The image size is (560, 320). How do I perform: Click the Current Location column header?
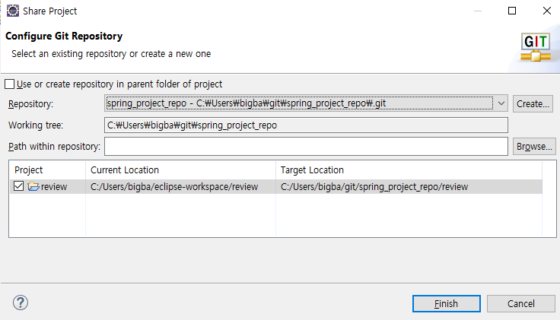tap(181, 170)
